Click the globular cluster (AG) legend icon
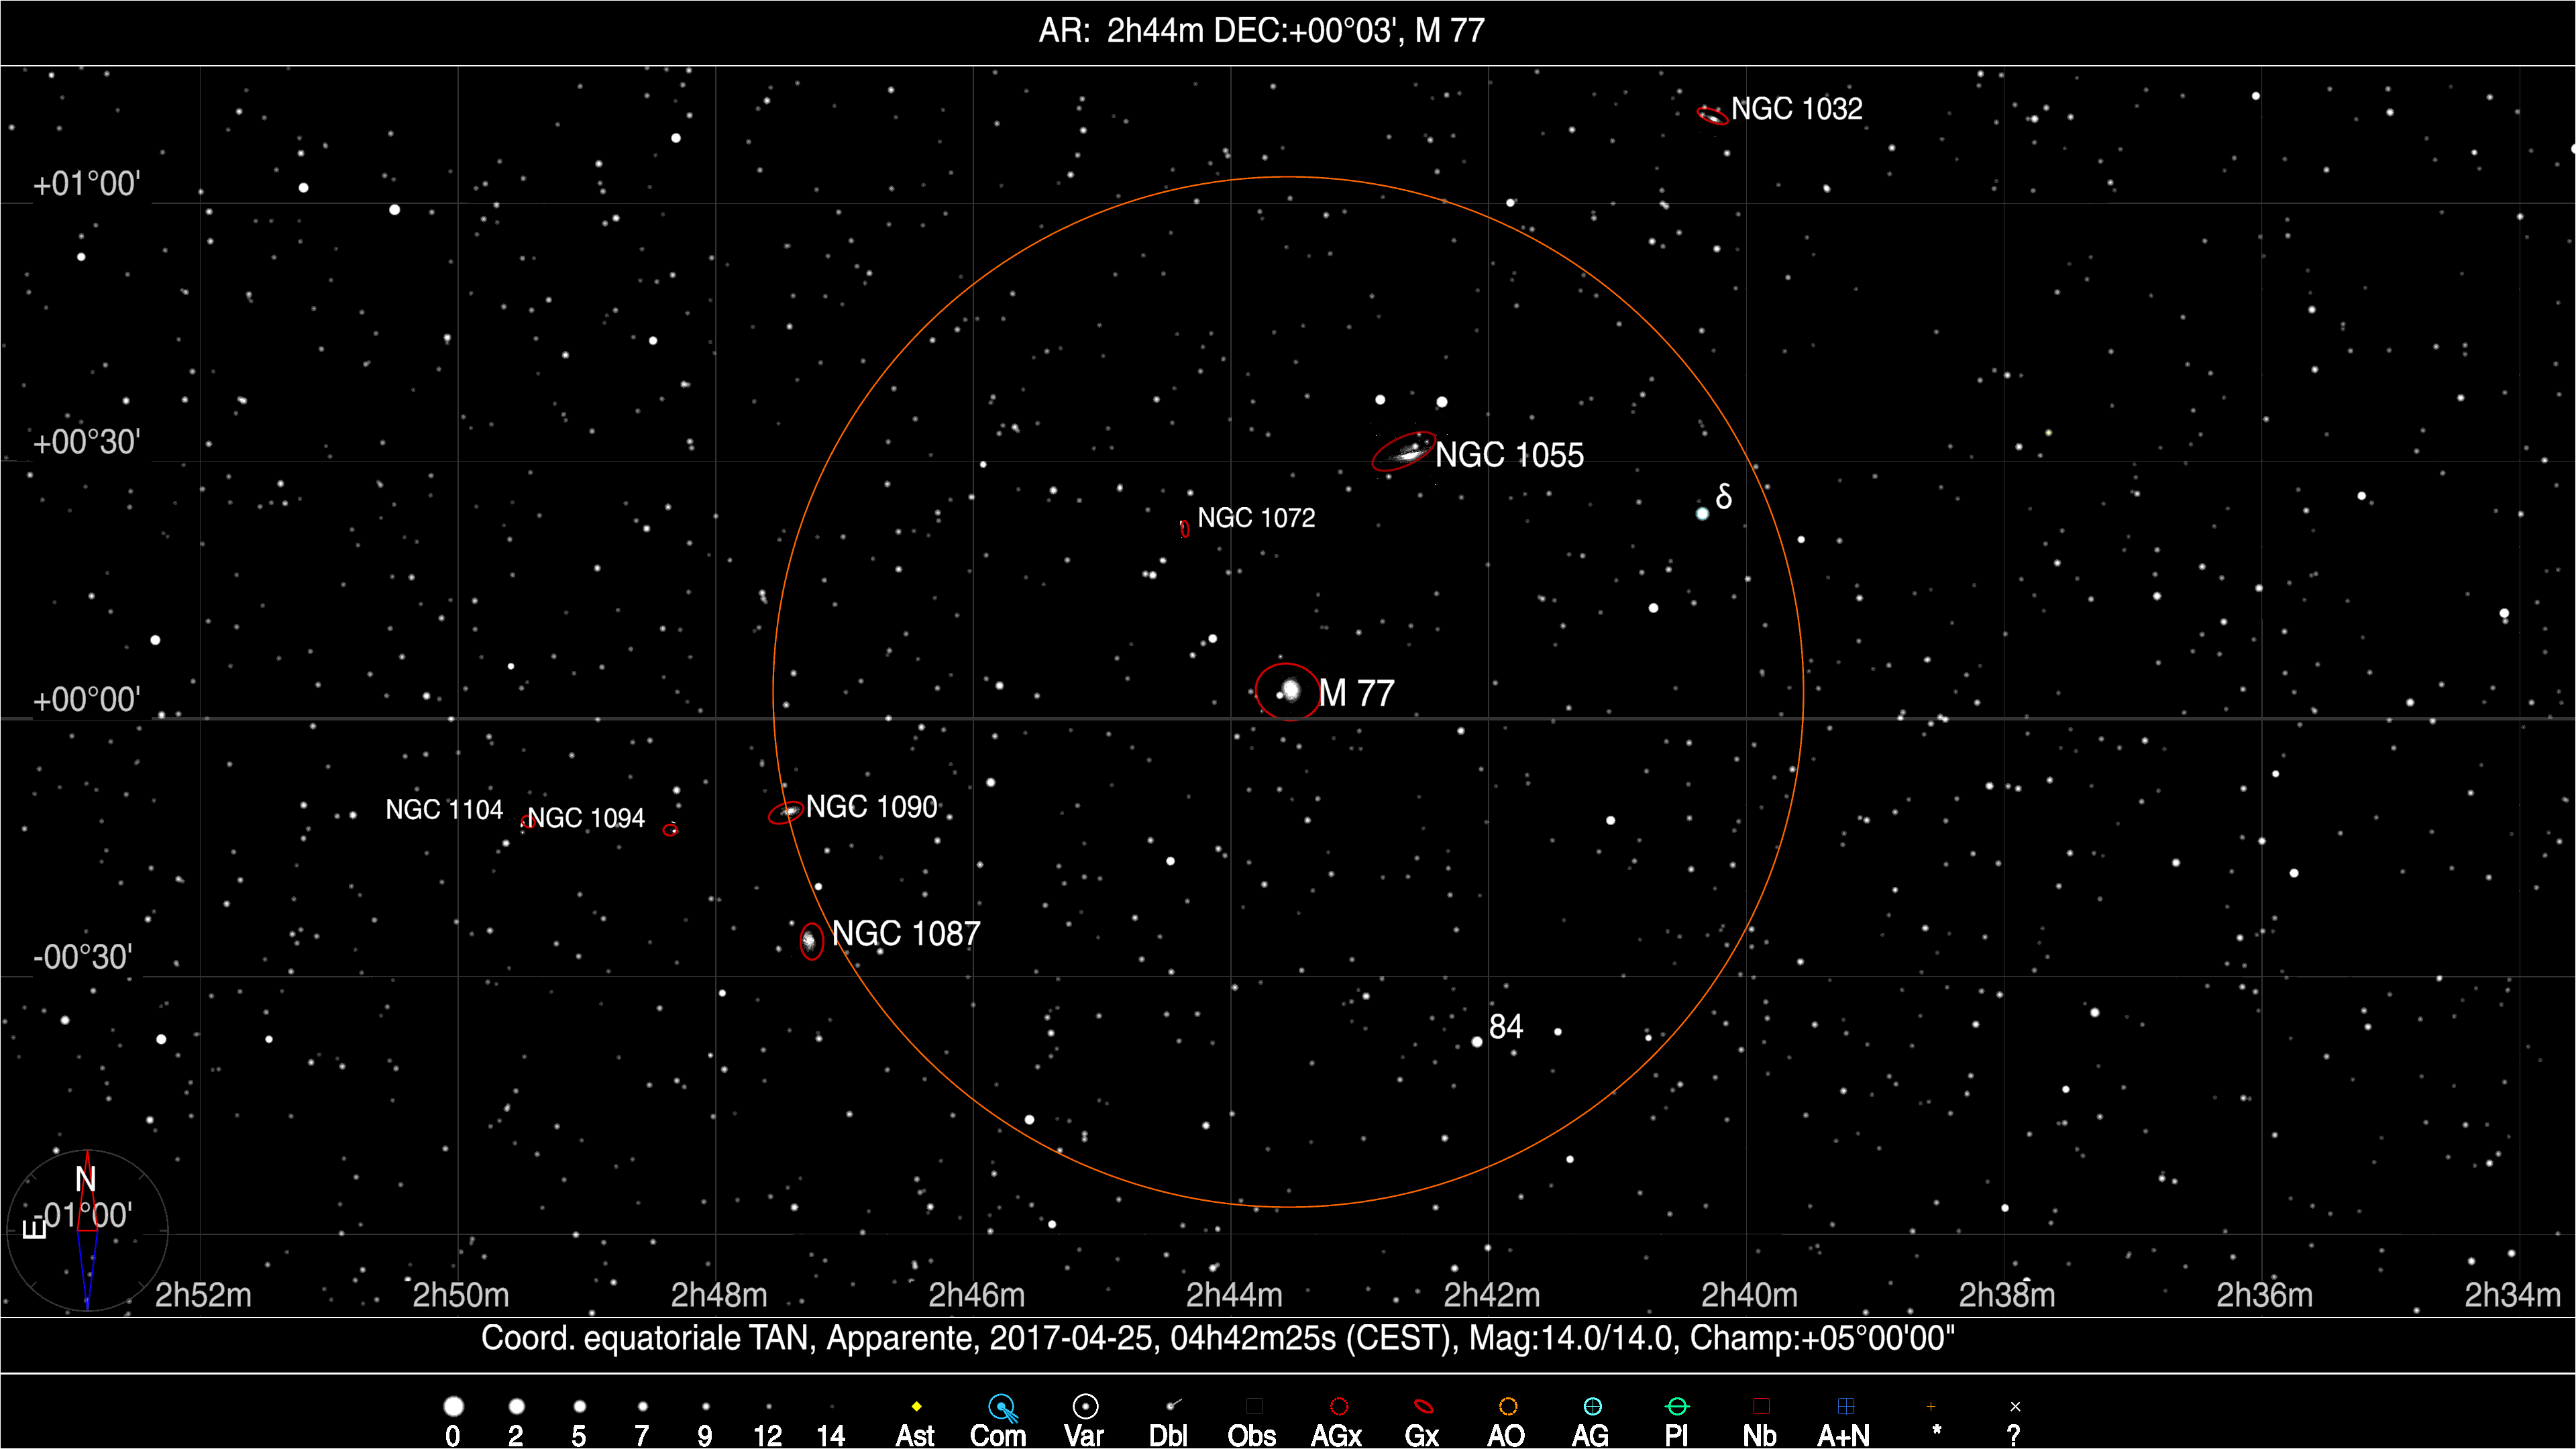Screen dimensions: 2576x1449 1592,1407
